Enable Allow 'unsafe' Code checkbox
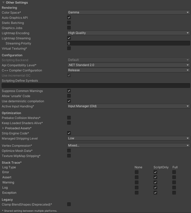 (x=69, y=96)
